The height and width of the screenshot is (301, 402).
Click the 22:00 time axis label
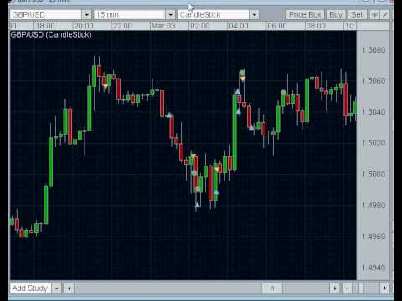pos(122,26)
